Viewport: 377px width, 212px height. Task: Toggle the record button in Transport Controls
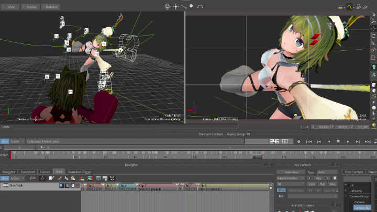pyautogui.click(x=298, y=141)
